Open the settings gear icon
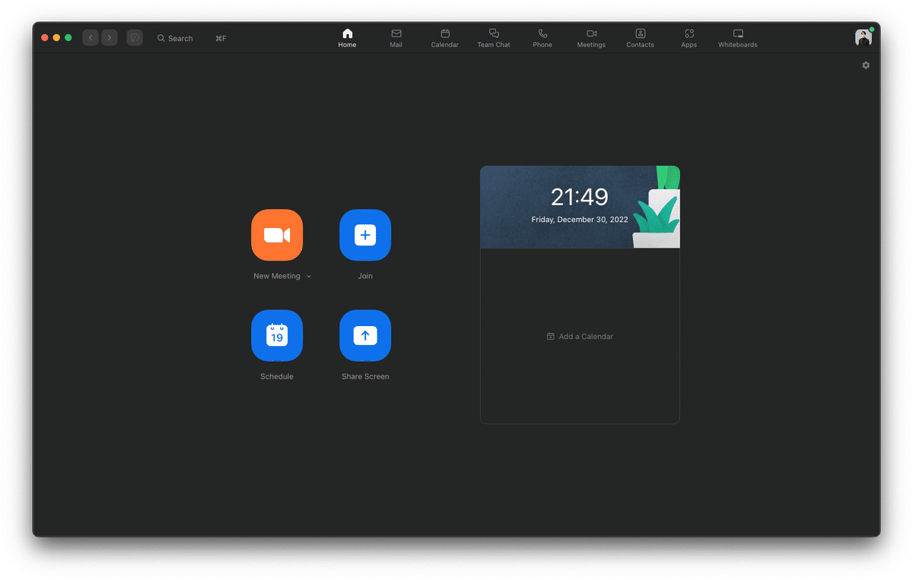 pos(866,65)
